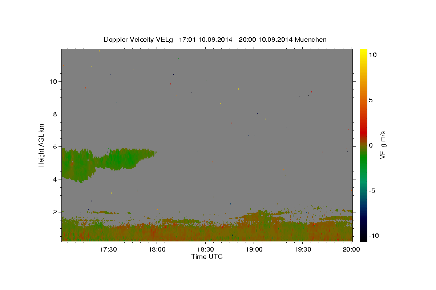Click the height axis label '2'
Viewport: 436px width, 290px height.
click(55, 212)
